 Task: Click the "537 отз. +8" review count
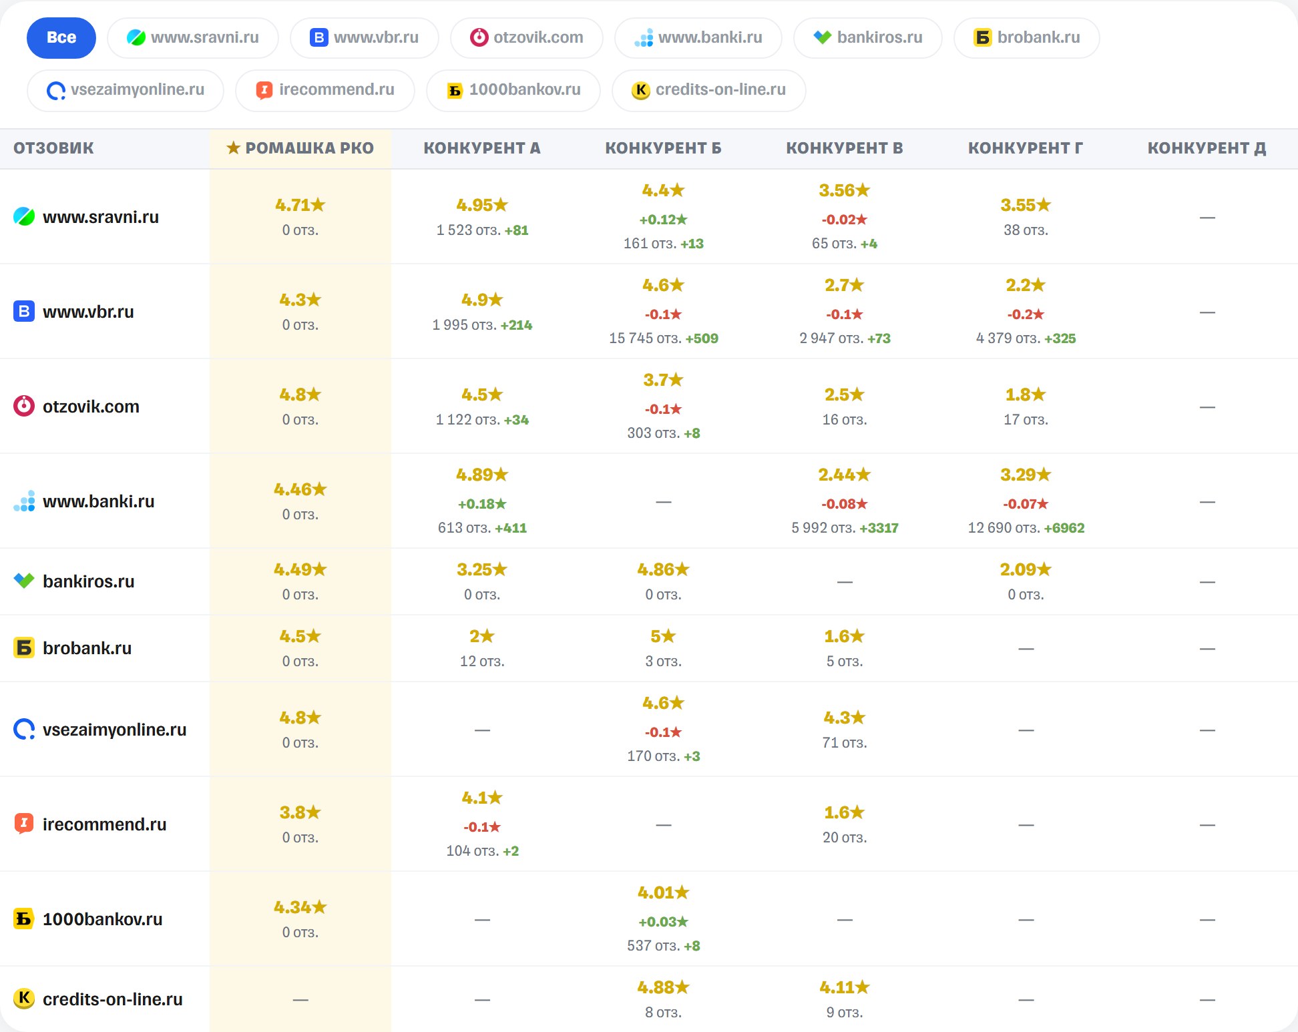click(x=664, y=946)
